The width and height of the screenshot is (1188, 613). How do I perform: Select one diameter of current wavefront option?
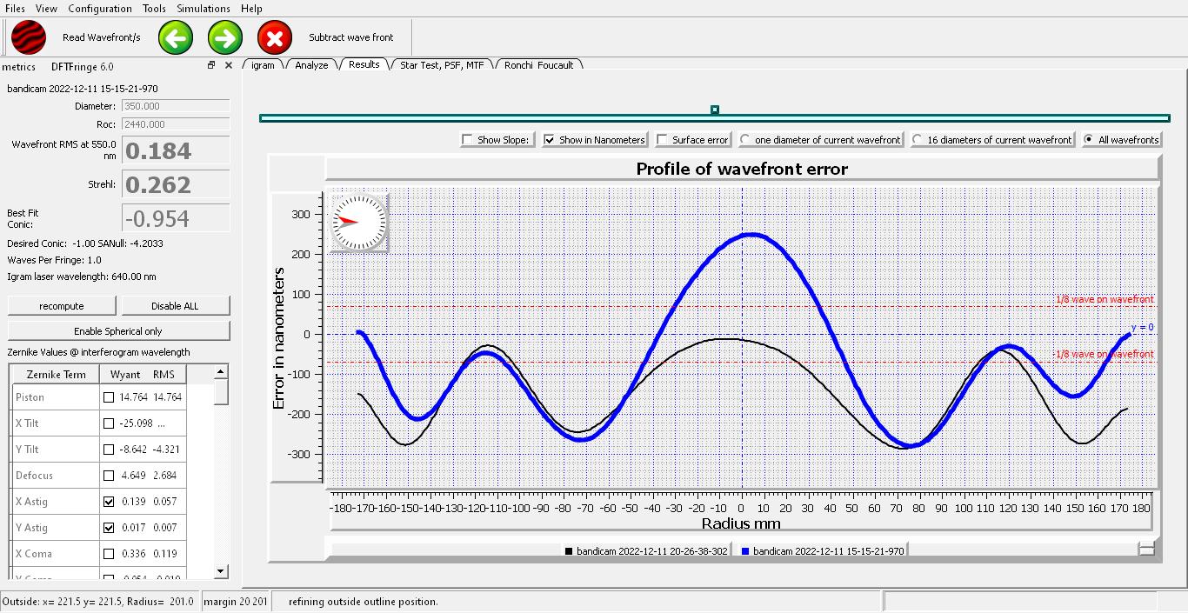(745, 139)
